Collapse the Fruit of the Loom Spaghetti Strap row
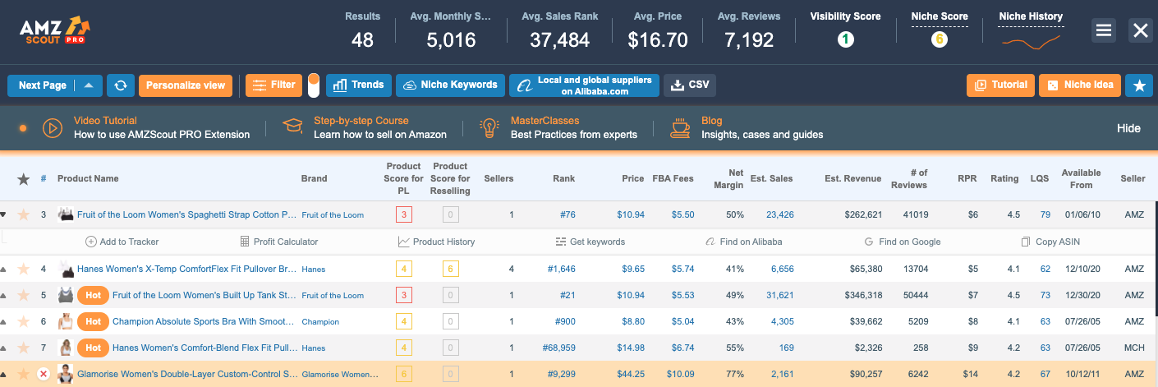This screenshot has width=1158, height=387. pos(3,214)
